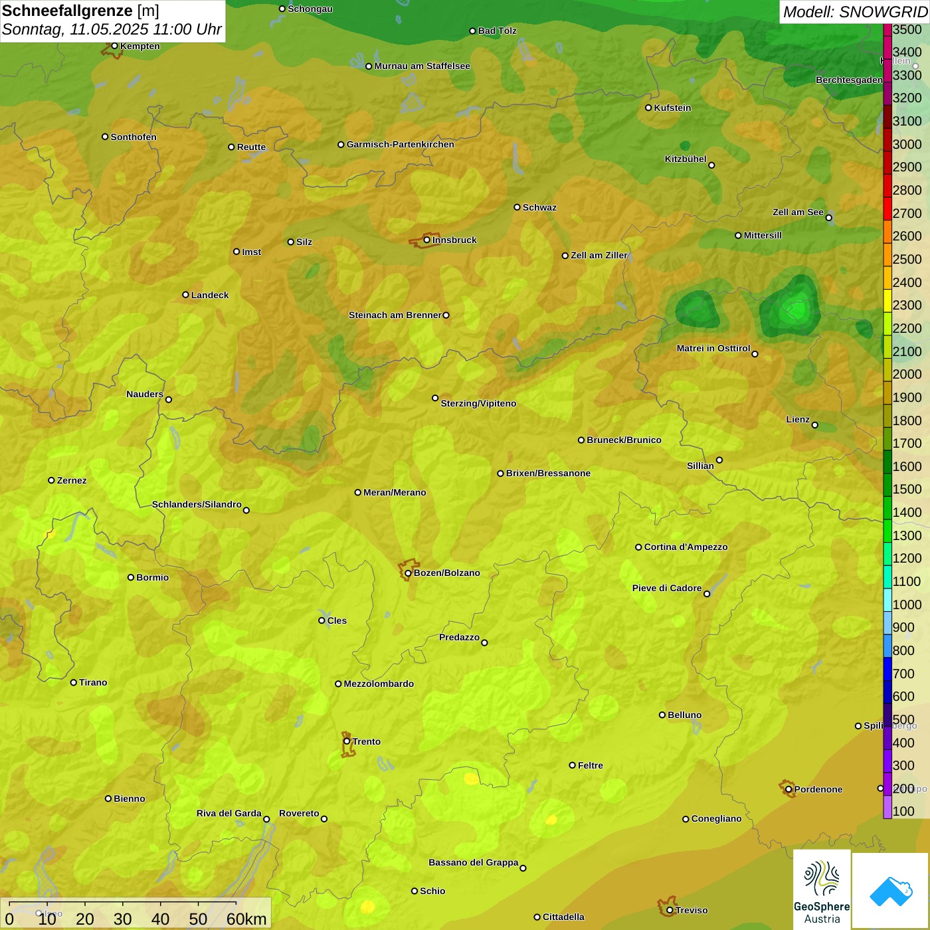Click the 'Belluno' label

tap(684, 715)
